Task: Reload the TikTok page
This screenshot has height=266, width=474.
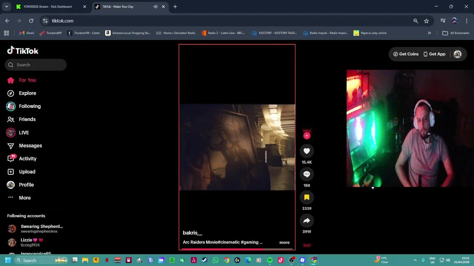Action: click(x=31, y=21)
